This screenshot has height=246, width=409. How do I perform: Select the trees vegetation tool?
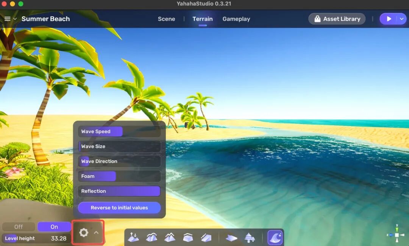[x=250, y=237]
